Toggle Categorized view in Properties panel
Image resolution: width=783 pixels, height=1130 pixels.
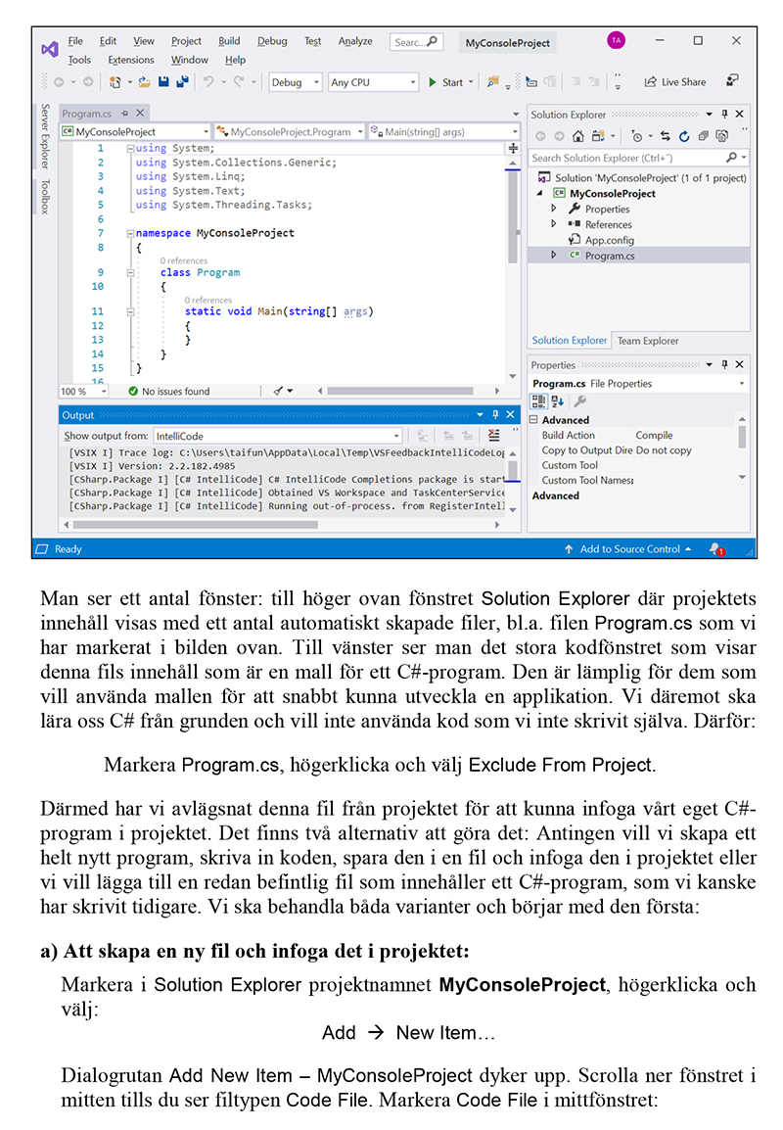[538, 402]
